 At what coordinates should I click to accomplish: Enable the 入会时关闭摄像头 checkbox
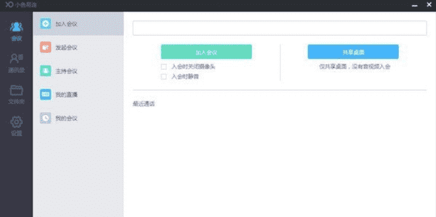click(x=164, y=67)
